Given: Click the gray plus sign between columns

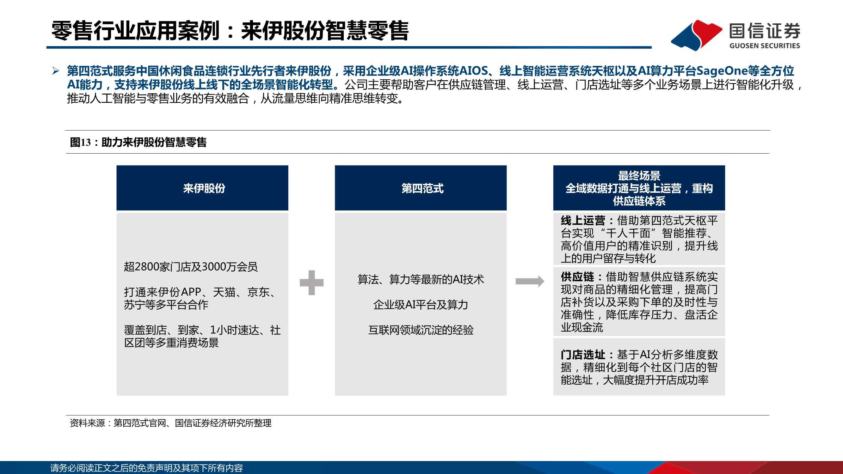Looking at the screenshot, I should (x=311, y=282).
